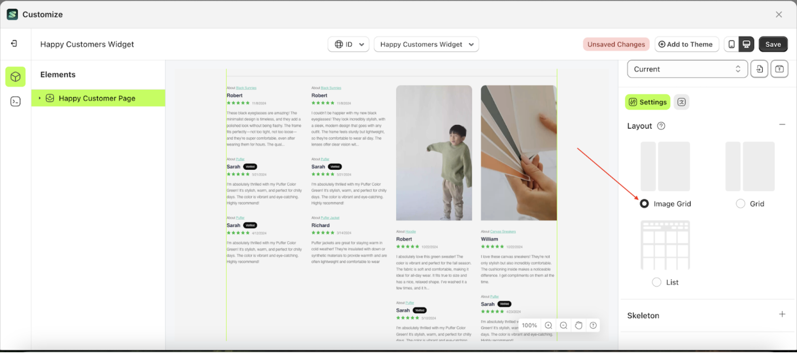Select the List layout radio button

coord(656,282)
